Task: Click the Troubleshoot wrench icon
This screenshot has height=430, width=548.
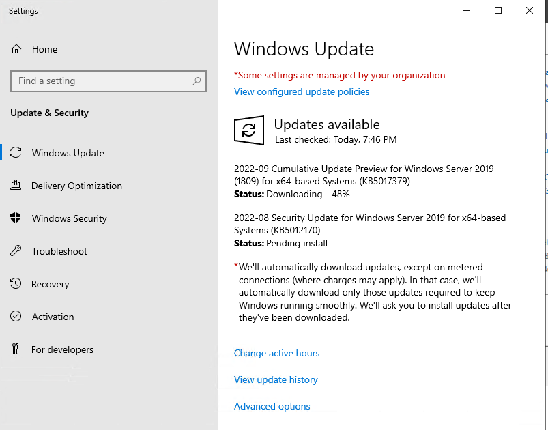Action: (x=16, y=251)
